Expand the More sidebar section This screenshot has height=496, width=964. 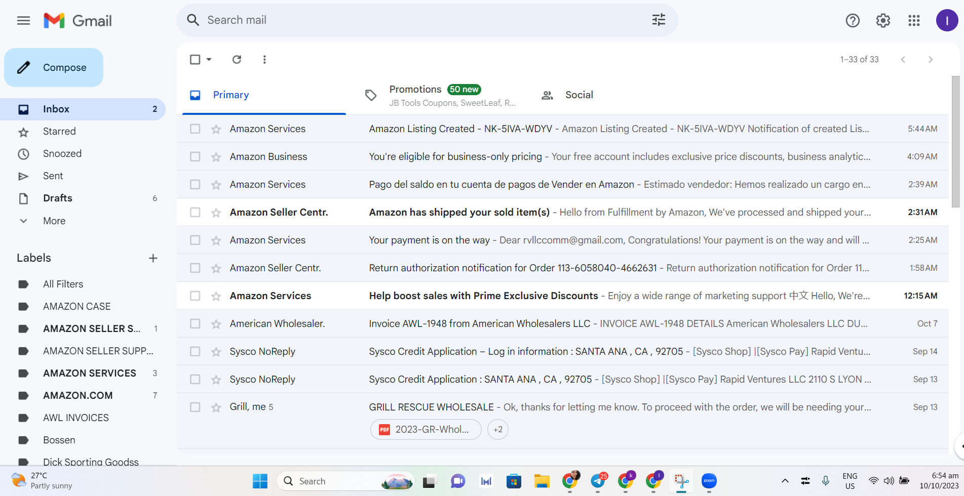pos(54,221)
